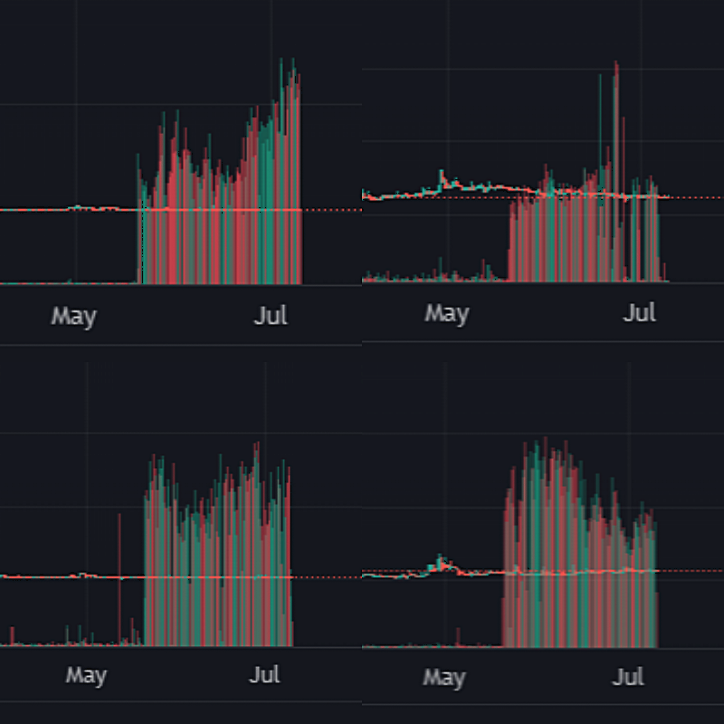Click the dotted price line extension in bottom-right chart
Image resolution: width=724 pixels, height=724 pixels.
691,571
